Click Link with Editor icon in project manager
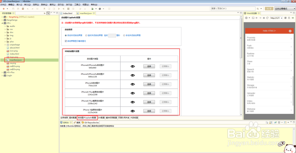 tap(48, 13)
